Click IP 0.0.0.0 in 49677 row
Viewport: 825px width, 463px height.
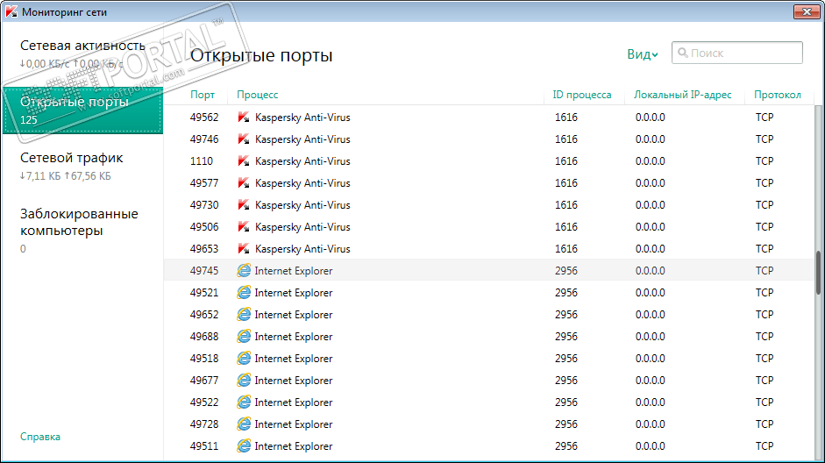[x=650, y=381]
